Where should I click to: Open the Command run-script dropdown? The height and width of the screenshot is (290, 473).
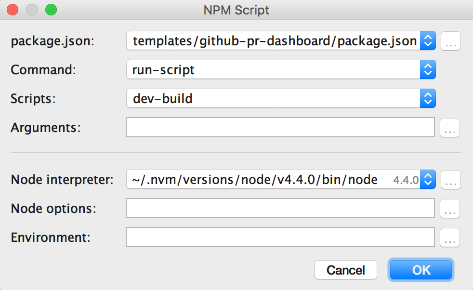(428, 69)
